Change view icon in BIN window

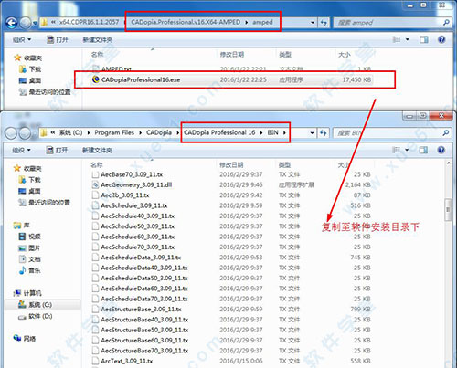[396, 150]
